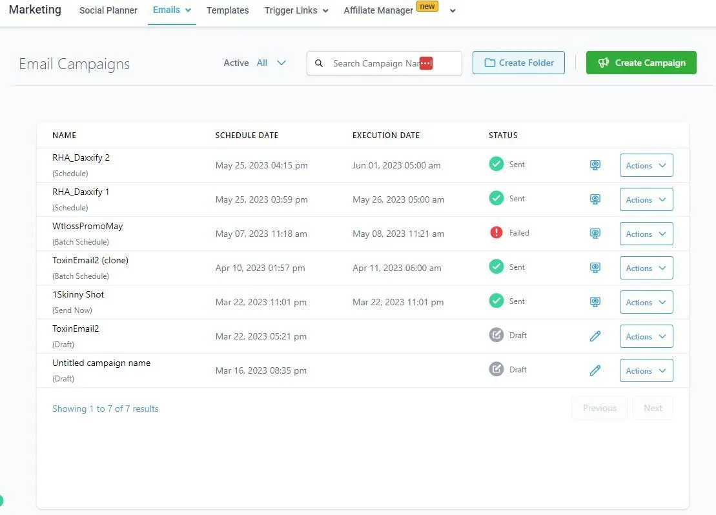
Task: Click the Sent checkmark icon for RHA_Daxxify 2
Action: [496, 164]
